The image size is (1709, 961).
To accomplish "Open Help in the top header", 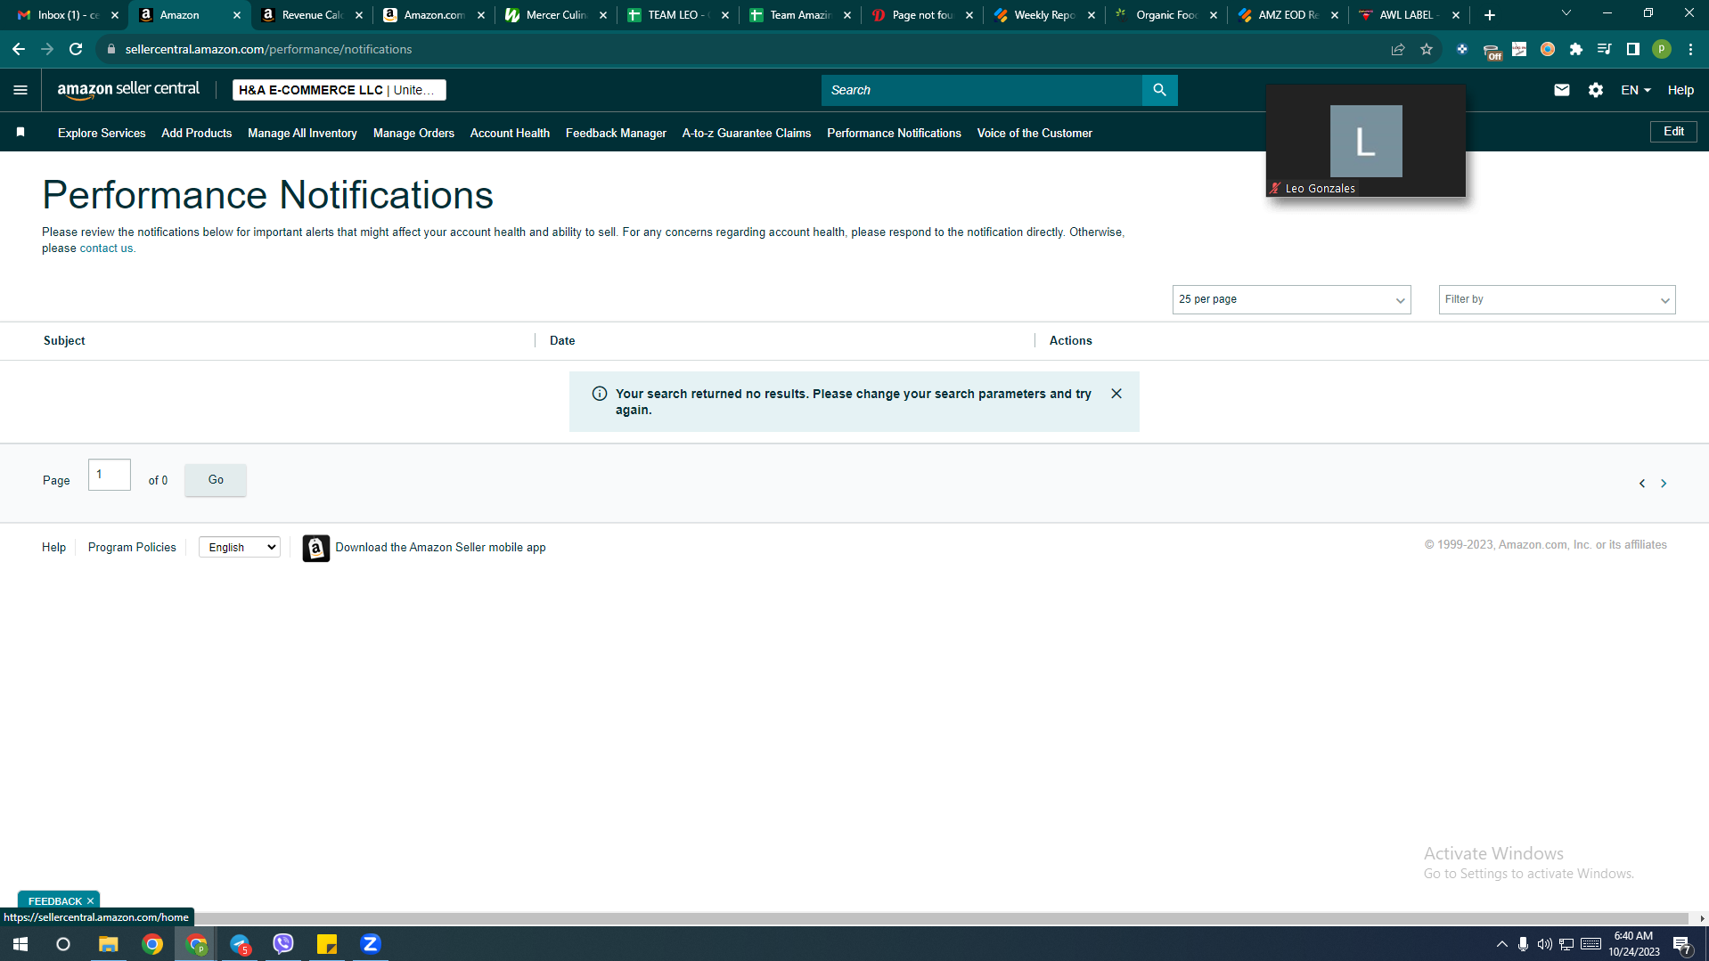I will [x=1680, y=90].
